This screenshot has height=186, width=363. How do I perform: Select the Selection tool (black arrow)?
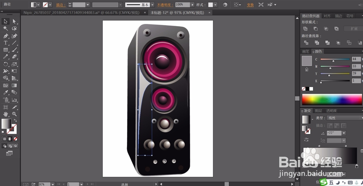[x=5, y=21]
